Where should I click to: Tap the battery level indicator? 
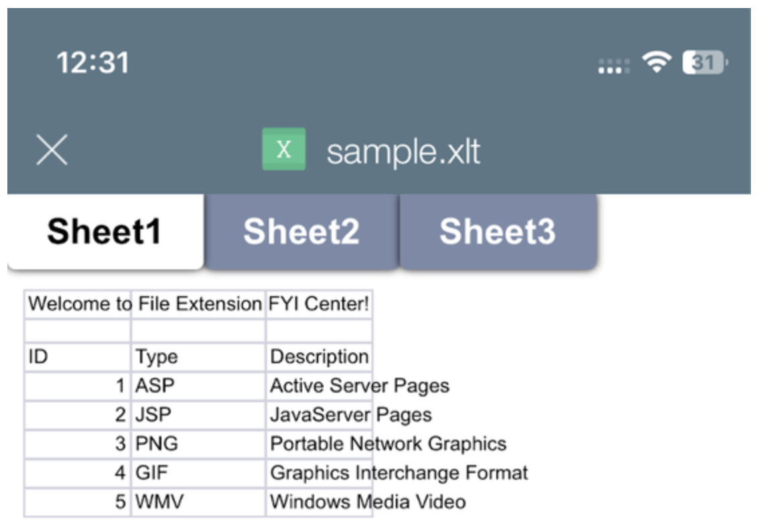pyautogui.click(x=704, y=64)
